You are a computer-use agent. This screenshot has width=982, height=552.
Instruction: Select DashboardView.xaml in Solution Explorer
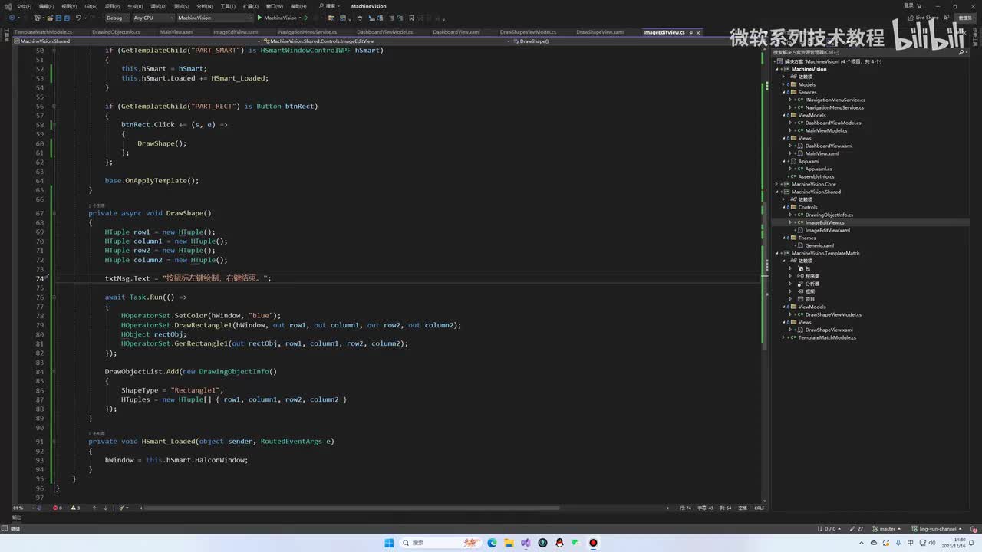click(829, 146)
